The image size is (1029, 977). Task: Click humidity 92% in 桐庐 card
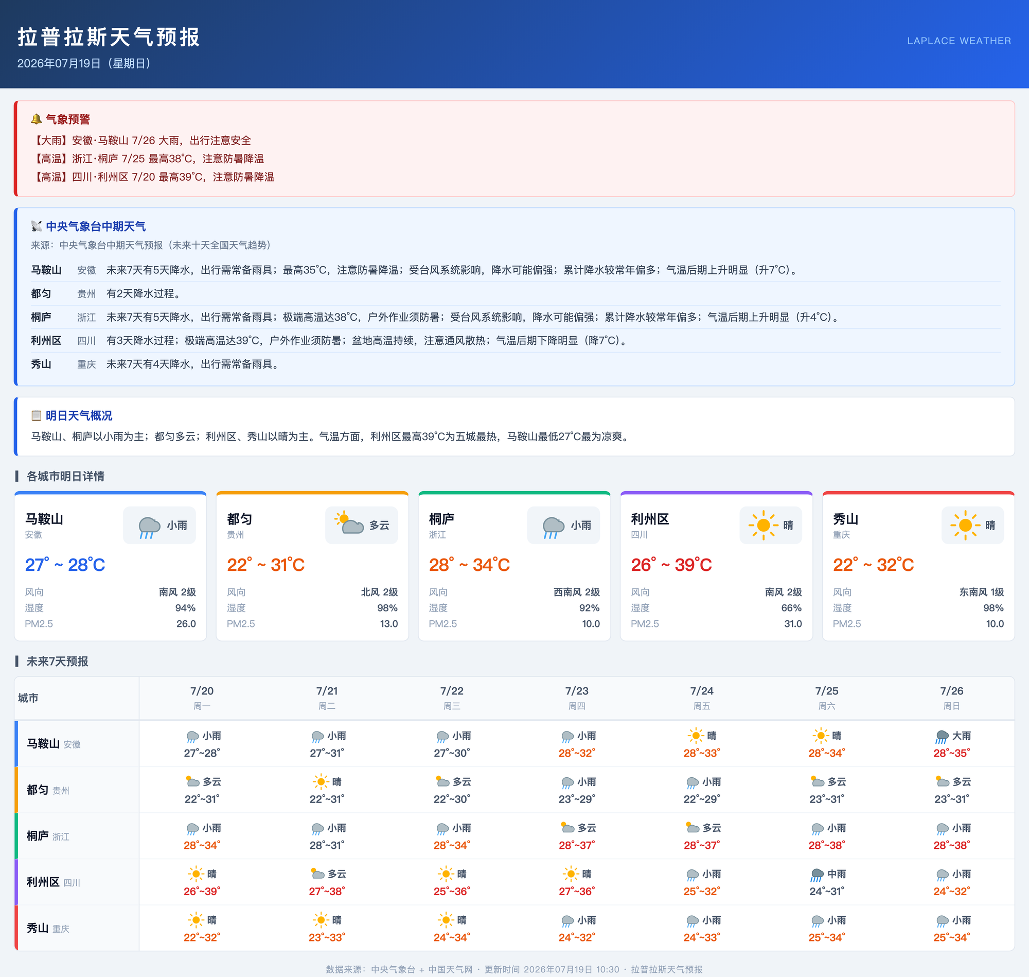pyautogui.click(x=590, y=608)
